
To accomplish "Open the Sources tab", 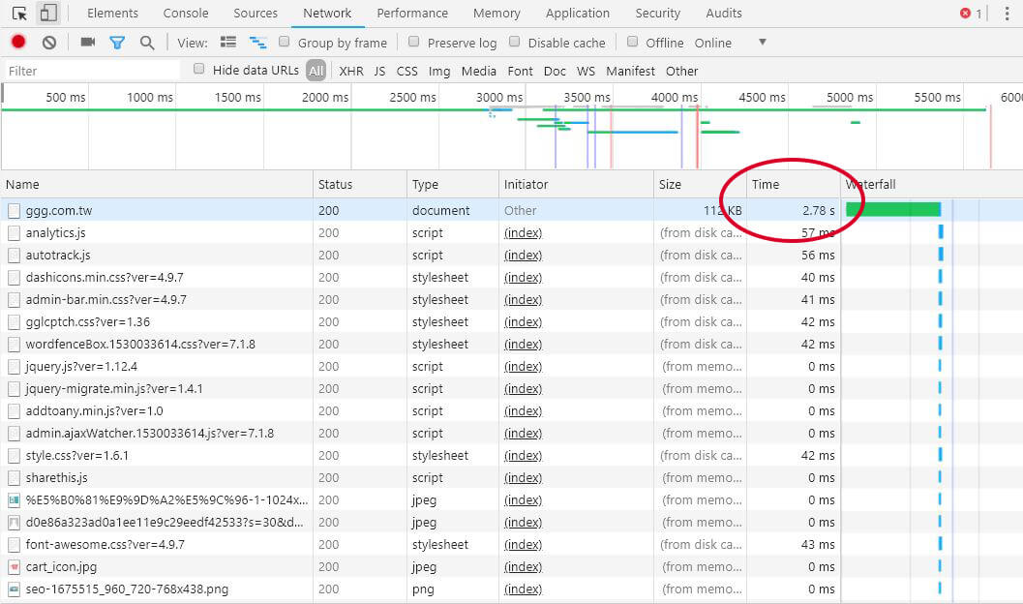I will pyautogui.click(x=256, y=13).
